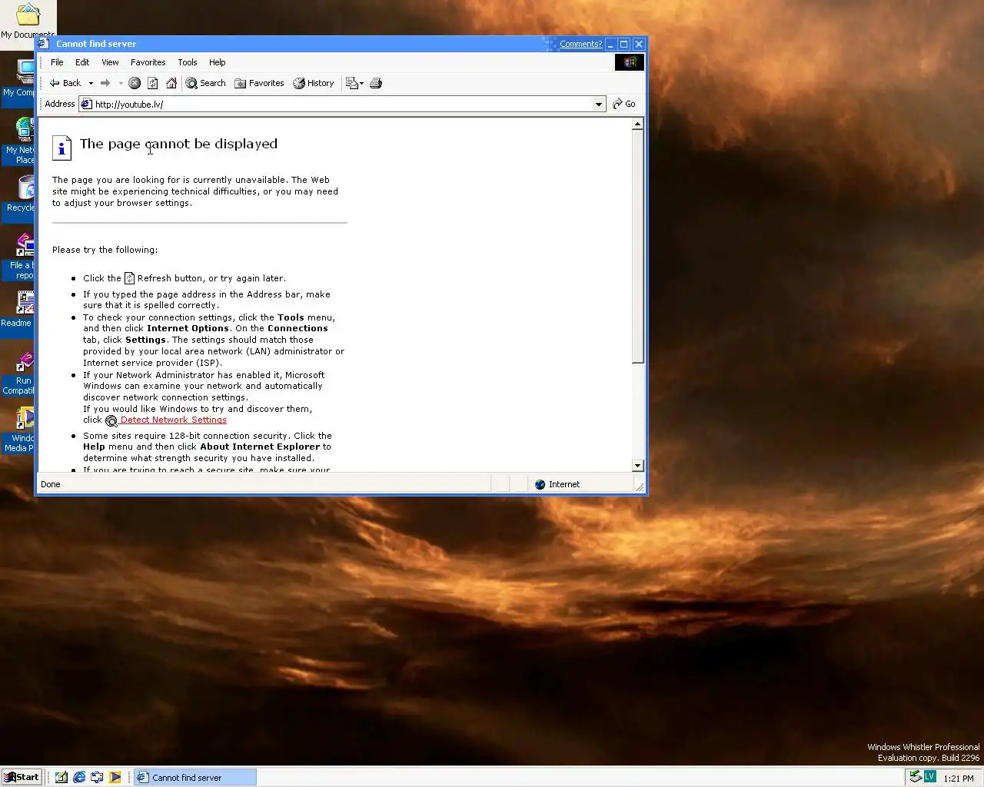Open the Search toolbar button
This screenshot has height=787, width=984.
(205, 83)
